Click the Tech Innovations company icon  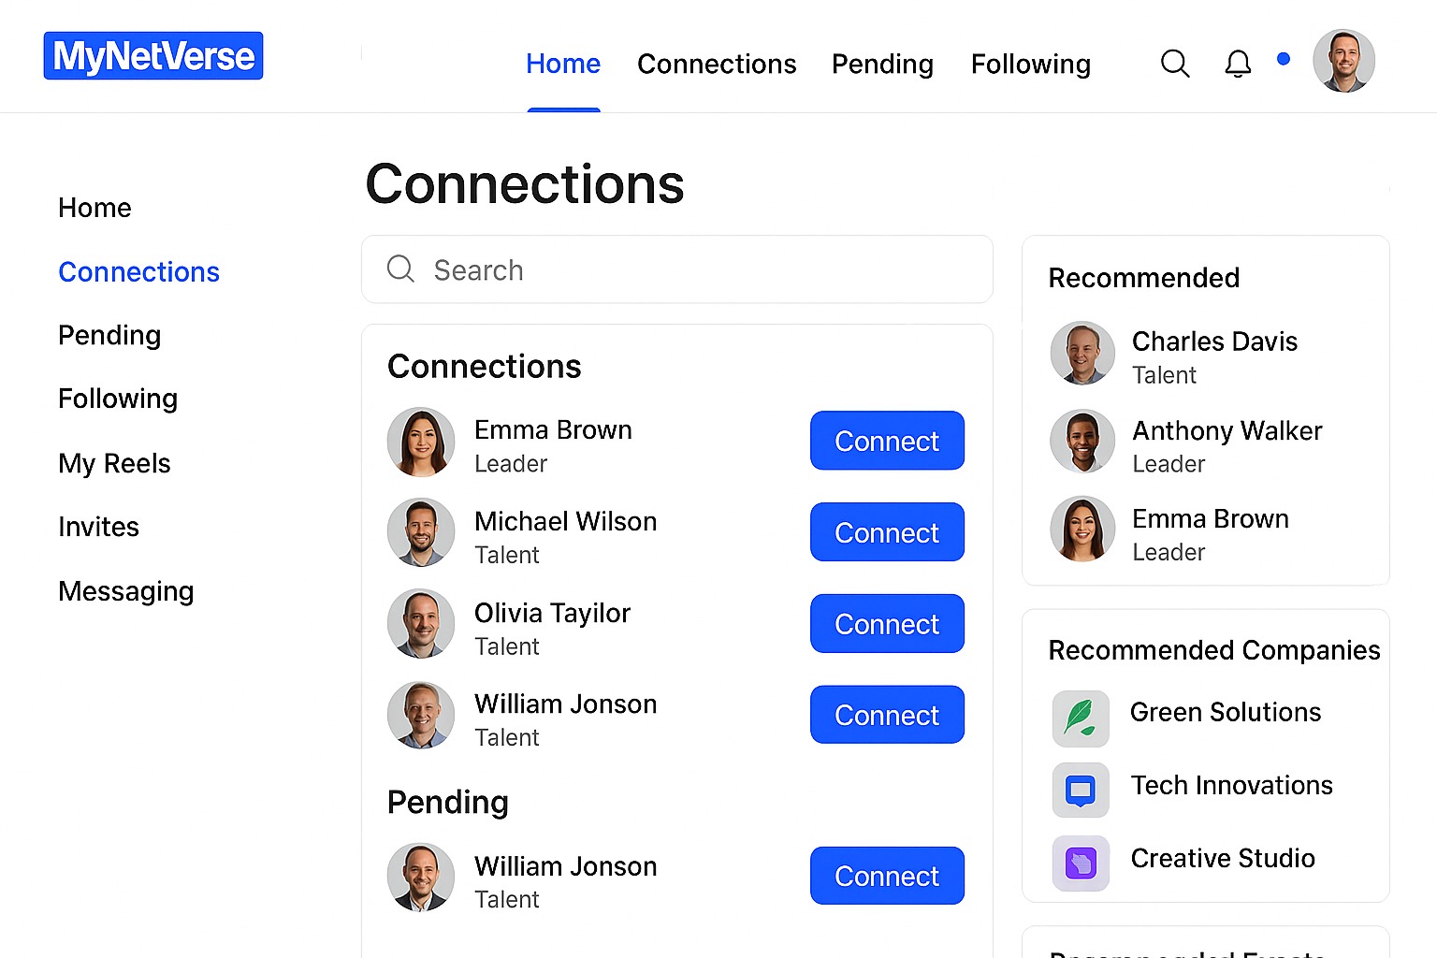(1081, 791)
